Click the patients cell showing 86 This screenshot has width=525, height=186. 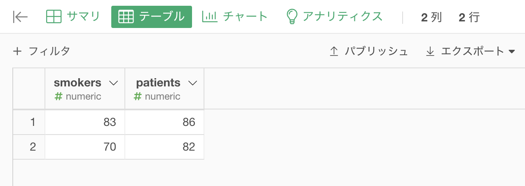click(x=164, y=122)
